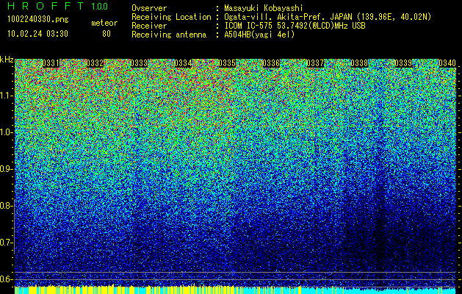Click the 0337 time marker
Screen dimensions: 462x294
(315, 63)
